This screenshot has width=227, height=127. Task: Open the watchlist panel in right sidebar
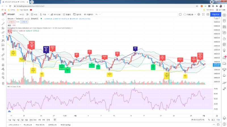(x=224, y=15)
